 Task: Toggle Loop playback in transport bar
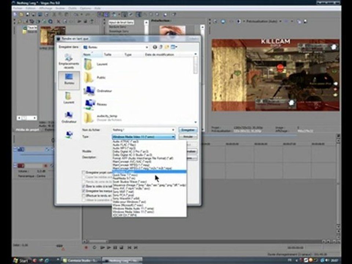pyautogui.click(x=94, y=247)
